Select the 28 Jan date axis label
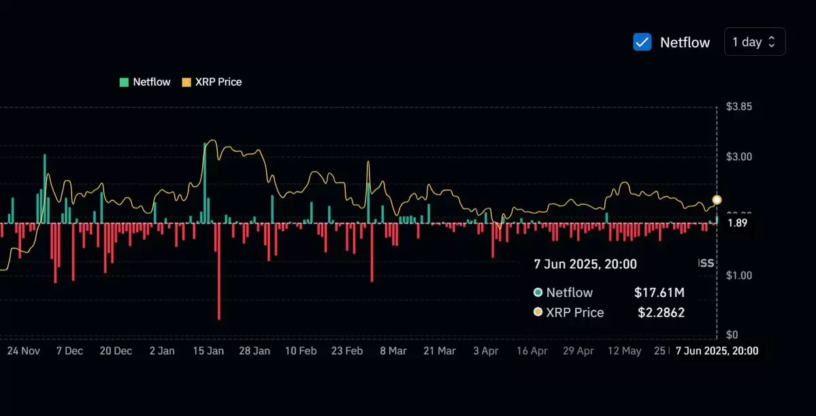The height and width of the screenshot is (416, 816). 254,351
